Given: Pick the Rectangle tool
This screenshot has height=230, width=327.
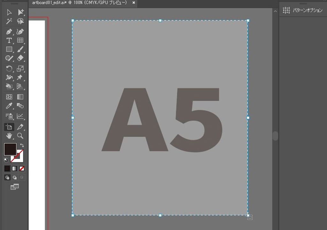Looking at the screenshot, I should [9, 49].
